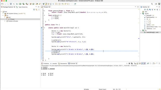Toggle Sort alphabetically in Outline toolbar
This screenshot has height=90, width=161.
tap(147, 9)
